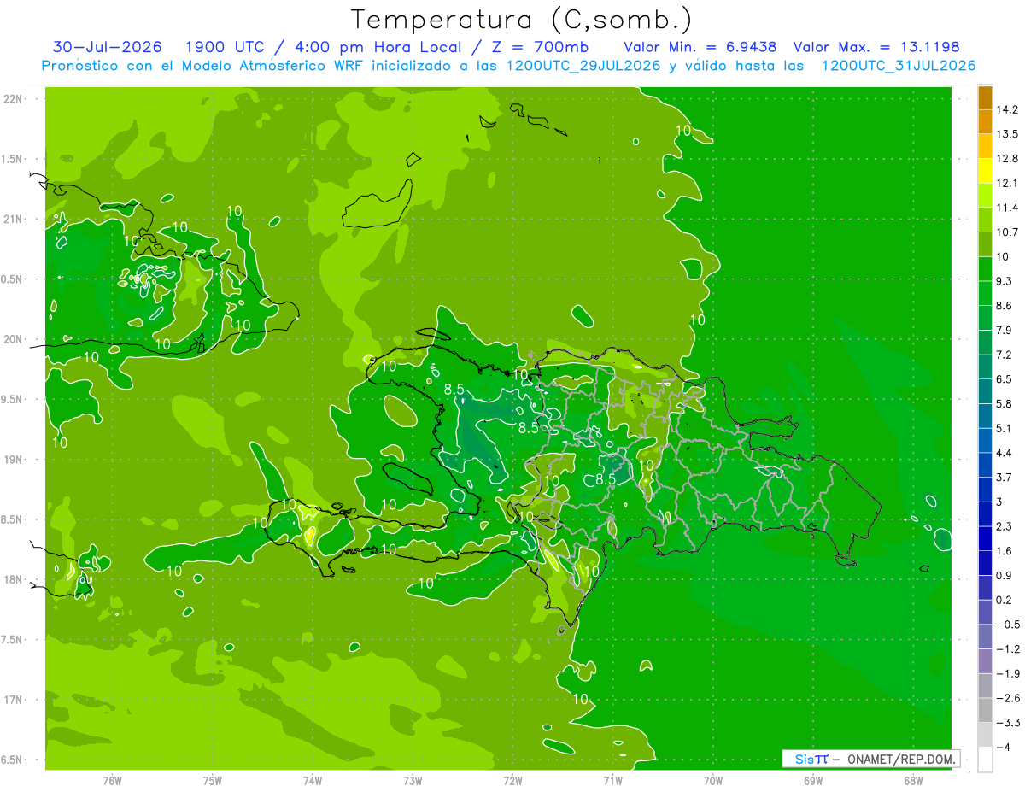Pick the yellow swatch between 12.1 and 12.8
This screenshot has width=1025, height=792.
coord(985,171)
